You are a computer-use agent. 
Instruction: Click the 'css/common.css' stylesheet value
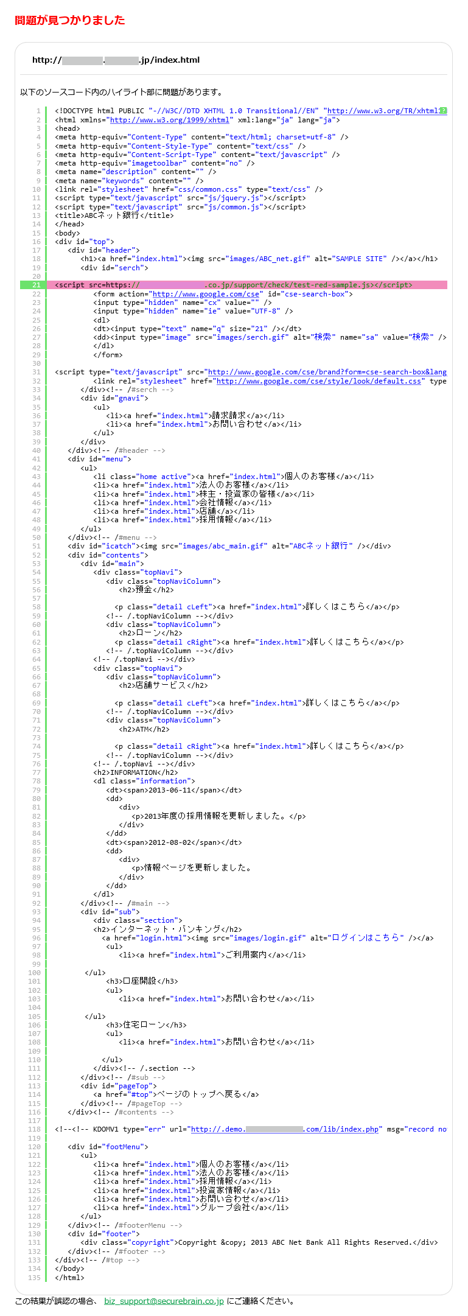[200, 189]
